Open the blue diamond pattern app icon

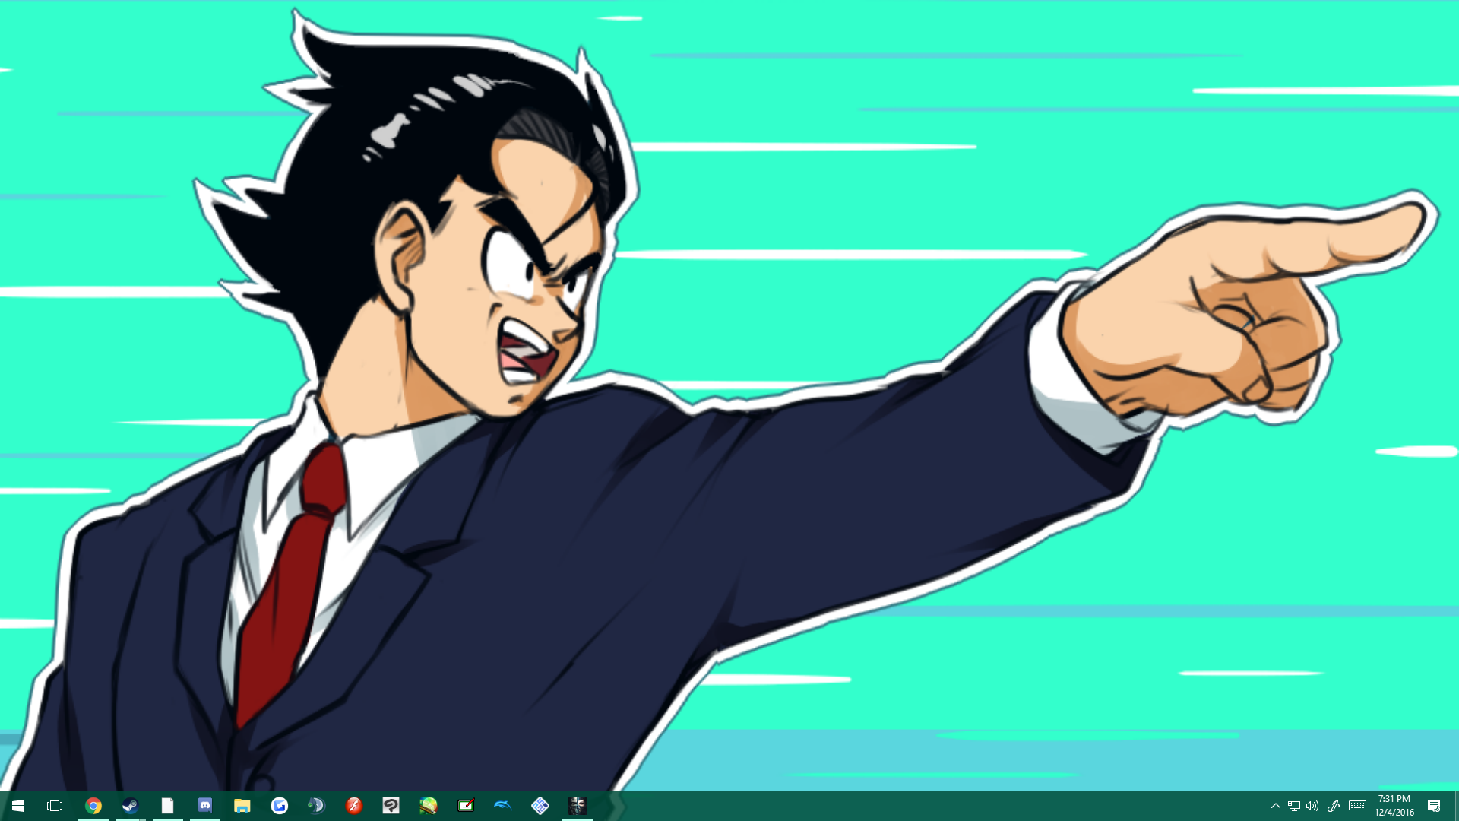click(x=540, y=806)
